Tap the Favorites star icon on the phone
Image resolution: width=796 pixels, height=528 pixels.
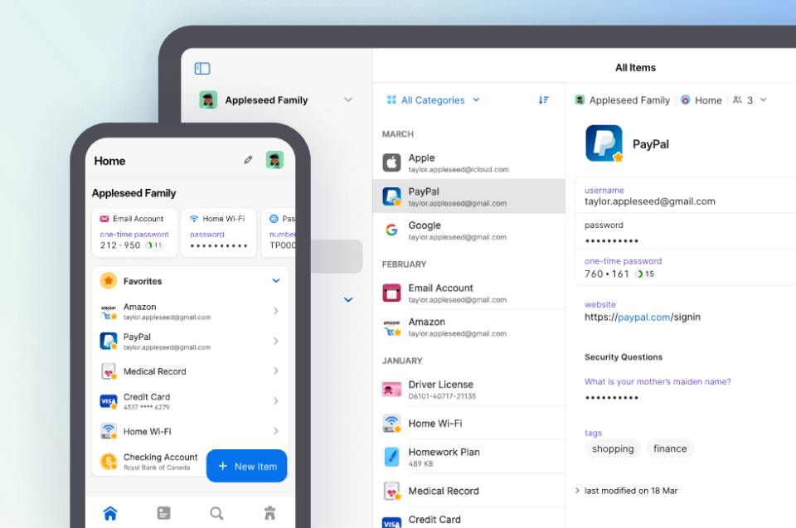pyautogui.click(x=109, y=280)
